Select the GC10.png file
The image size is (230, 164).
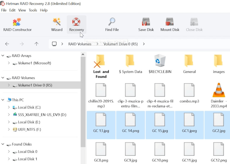[x=160, y=152]
